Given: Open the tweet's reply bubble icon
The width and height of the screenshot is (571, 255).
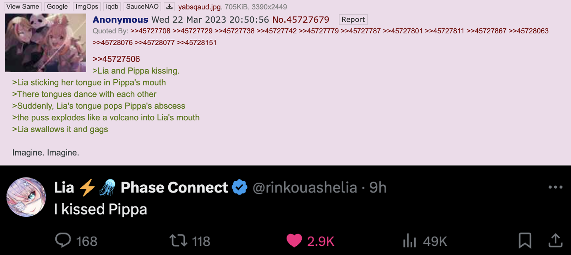Looking at the screenshot, I should pos(63,240).
